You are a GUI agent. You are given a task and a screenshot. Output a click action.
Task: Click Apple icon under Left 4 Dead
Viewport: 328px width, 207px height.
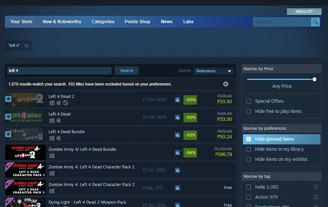59,120
